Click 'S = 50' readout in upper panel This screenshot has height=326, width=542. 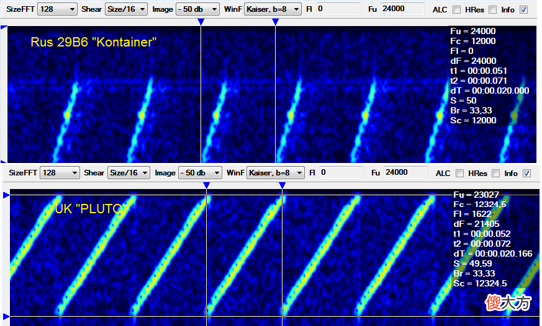tap(464, 101)
